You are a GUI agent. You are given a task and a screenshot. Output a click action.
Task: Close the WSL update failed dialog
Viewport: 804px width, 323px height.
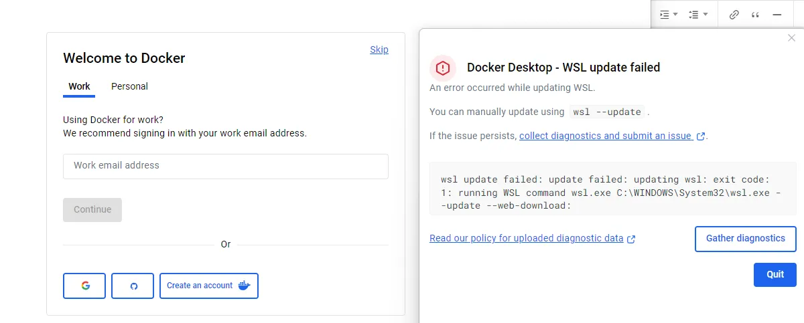791,38
